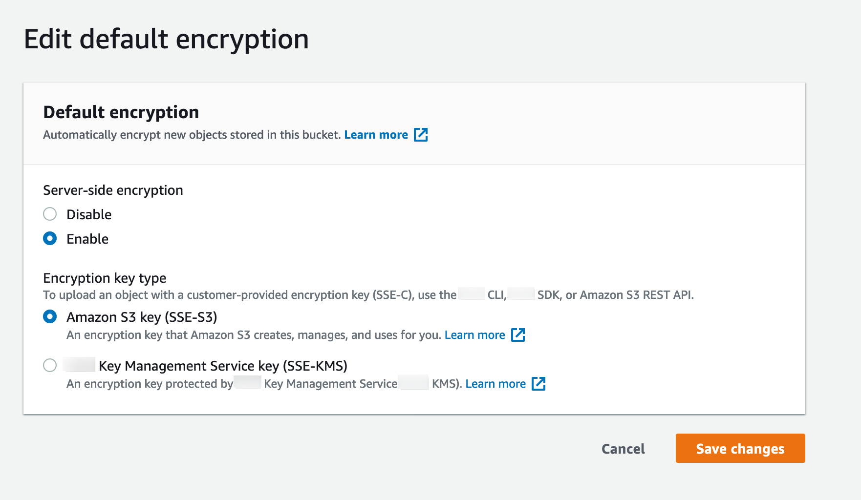Click the Cancel button
This screenshot has width=861, height=500.
point(623,449)
